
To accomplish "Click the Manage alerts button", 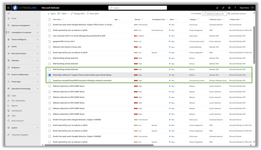I will click(78, 14).
